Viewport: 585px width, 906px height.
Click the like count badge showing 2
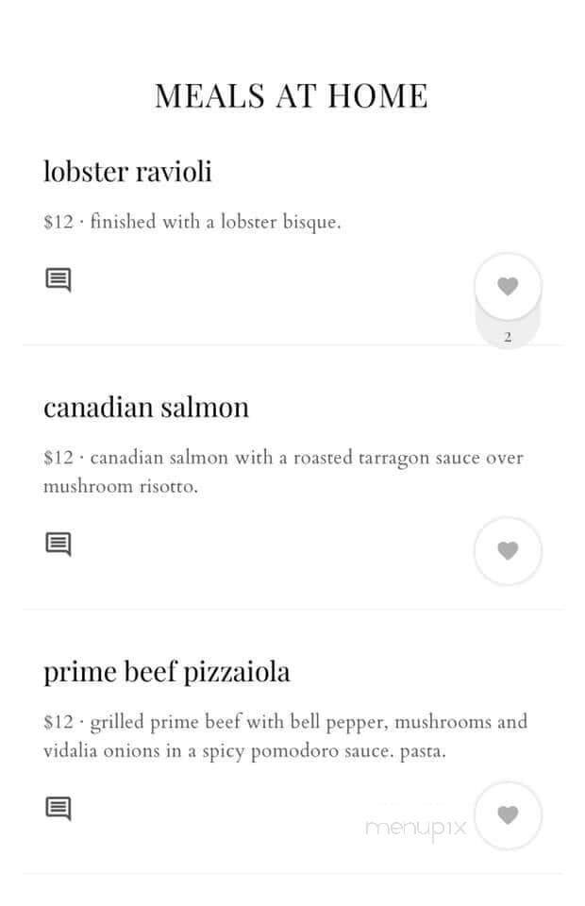(x=508, y=334)
